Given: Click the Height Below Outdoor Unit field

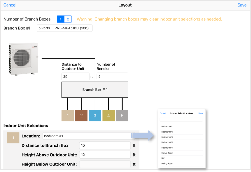Looking at the screenshot, I should (105, 164).
